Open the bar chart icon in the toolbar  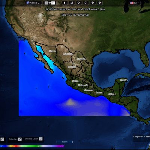72,3
